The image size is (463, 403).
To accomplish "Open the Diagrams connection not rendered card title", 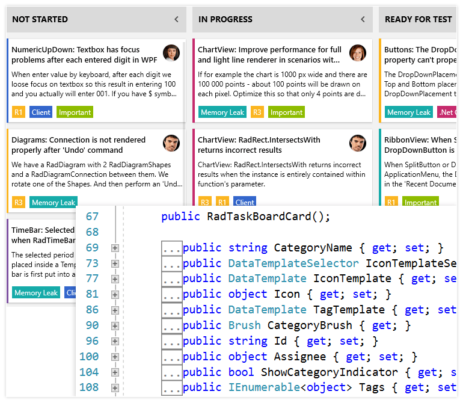I will 79,145.
